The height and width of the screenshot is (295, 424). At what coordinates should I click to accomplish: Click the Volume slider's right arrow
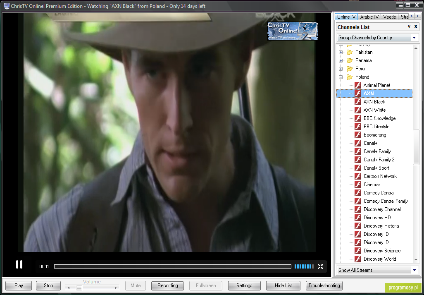[x=116, y=288]
